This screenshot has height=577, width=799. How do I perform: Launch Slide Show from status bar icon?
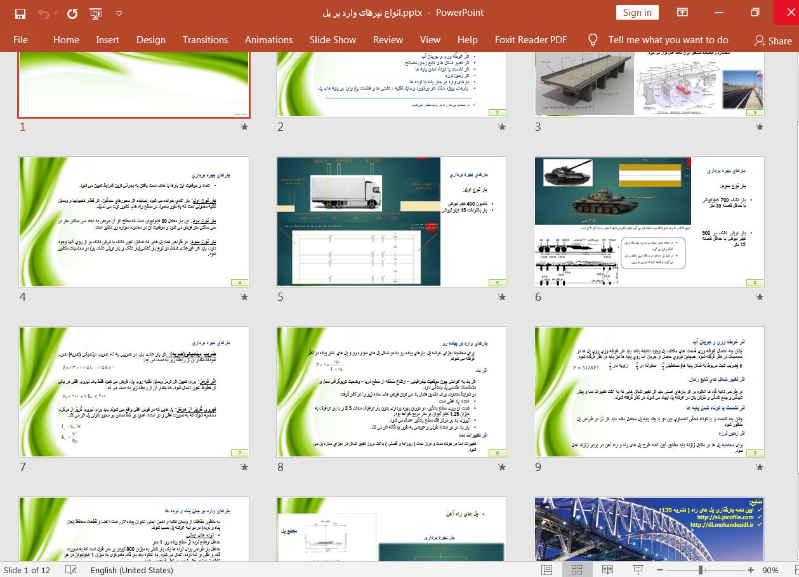tap(638, 569)
